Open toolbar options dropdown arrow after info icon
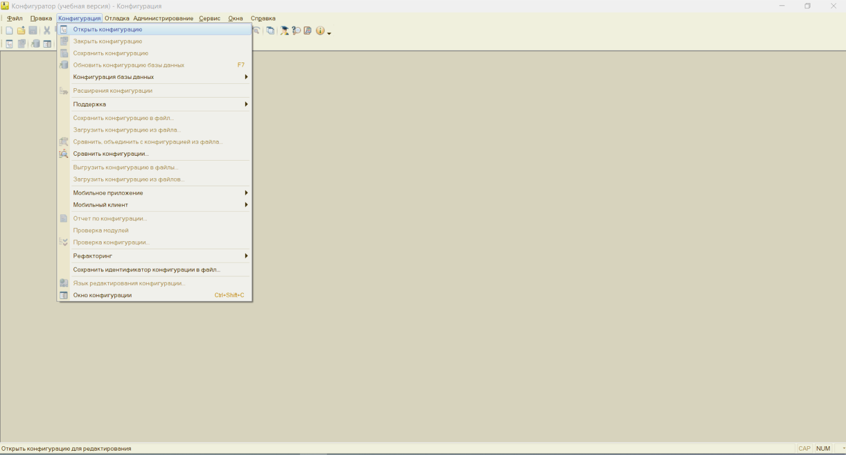846x455 pixels. (329, 33)
